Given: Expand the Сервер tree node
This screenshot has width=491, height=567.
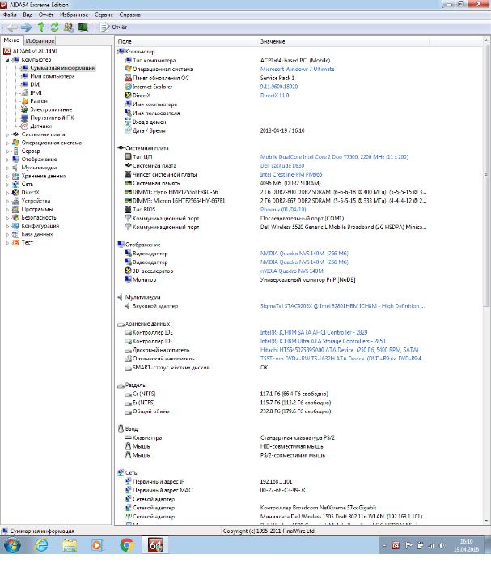Looking at the screenshot, I should (x=7, y=151).
